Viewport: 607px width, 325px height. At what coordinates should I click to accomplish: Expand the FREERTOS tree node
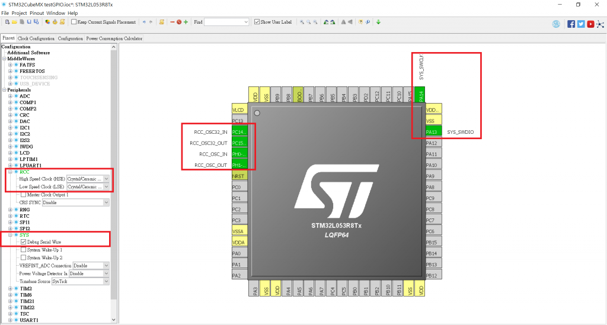11,71
